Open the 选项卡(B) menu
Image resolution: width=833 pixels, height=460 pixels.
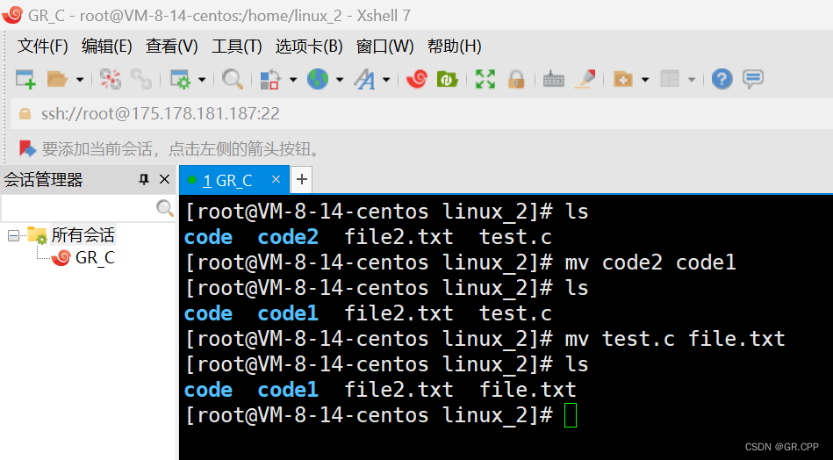[x=309, y=47]
